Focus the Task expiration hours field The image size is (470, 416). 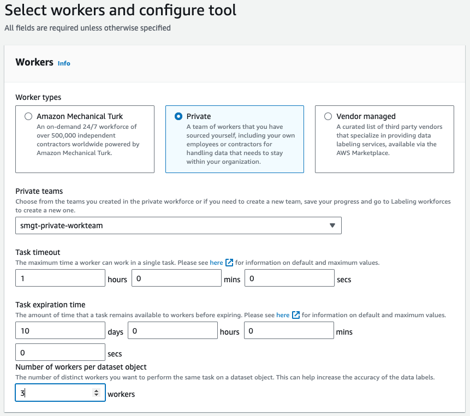pyautogui.click(x=172, y=331)
